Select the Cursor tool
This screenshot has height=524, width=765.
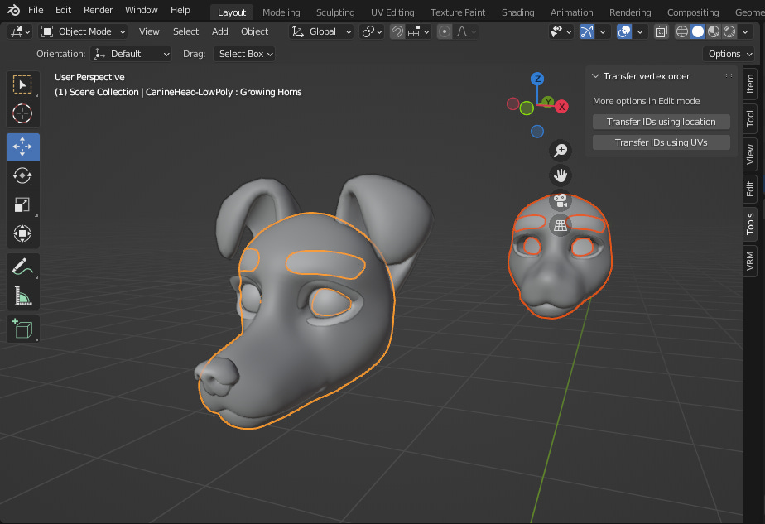pos(23,113)
